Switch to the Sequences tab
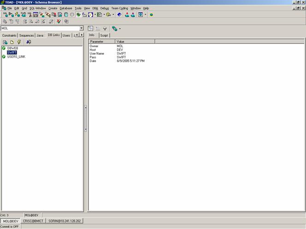Screen dimensions: 306x229 tap(26, 35)
